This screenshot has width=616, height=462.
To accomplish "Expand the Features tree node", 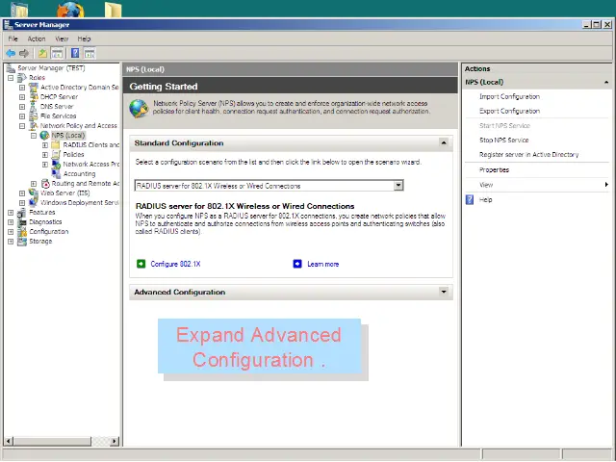I will pos(11,213).
